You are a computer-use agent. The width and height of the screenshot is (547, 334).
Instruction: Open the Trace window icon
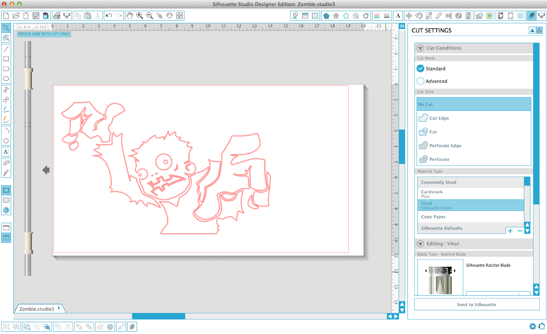490,15
